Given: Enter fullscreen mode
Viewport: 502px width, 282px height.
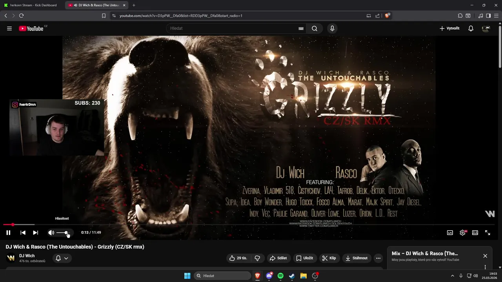Looking at the screenshot, I should (487, 233).
